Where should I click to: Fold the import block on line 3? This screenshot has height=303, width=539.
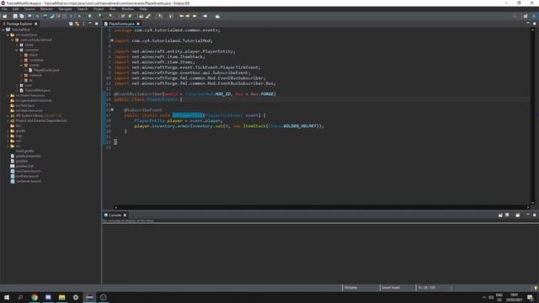[112, 40]
